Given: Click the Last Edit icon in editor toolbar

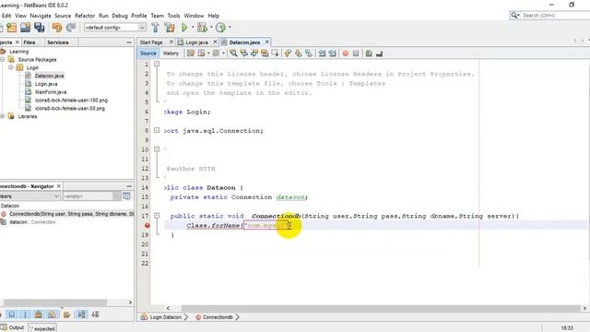Looking at the screenshot, I should [191, 53].
